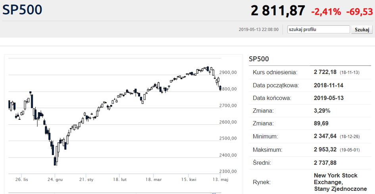Click the red -2,41% change value
This screenshot has height=194, width=375.
(326, 12)
